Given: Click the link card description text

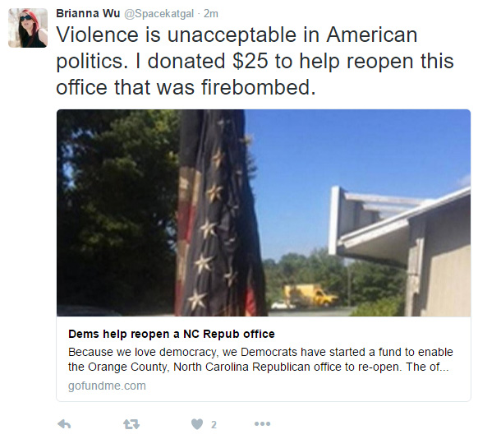Looking at the screenshot, I should 260,359.
